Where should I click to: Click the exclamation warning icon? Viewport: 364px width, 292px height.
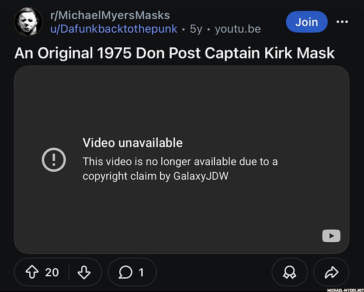(x=54, y=159)
